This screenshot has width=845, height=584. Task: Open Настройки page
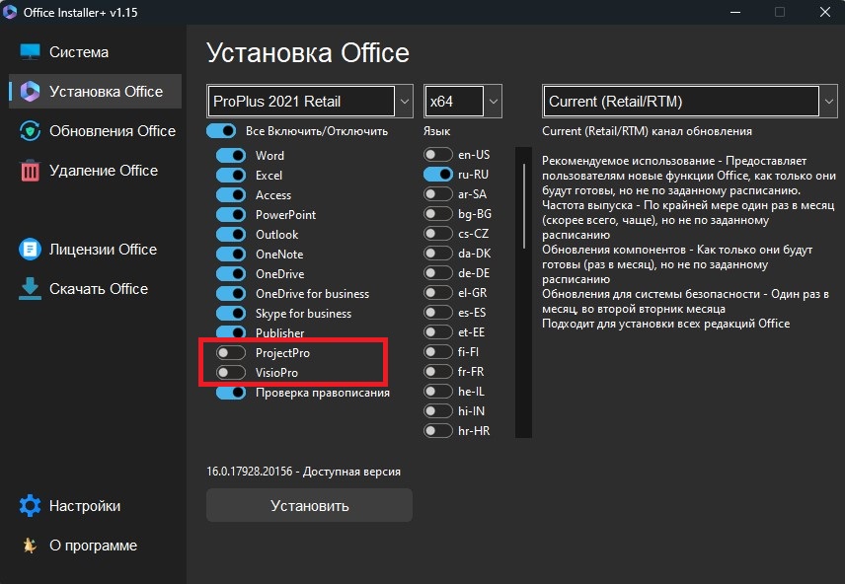pyautogui.click(x=95, y=506)
